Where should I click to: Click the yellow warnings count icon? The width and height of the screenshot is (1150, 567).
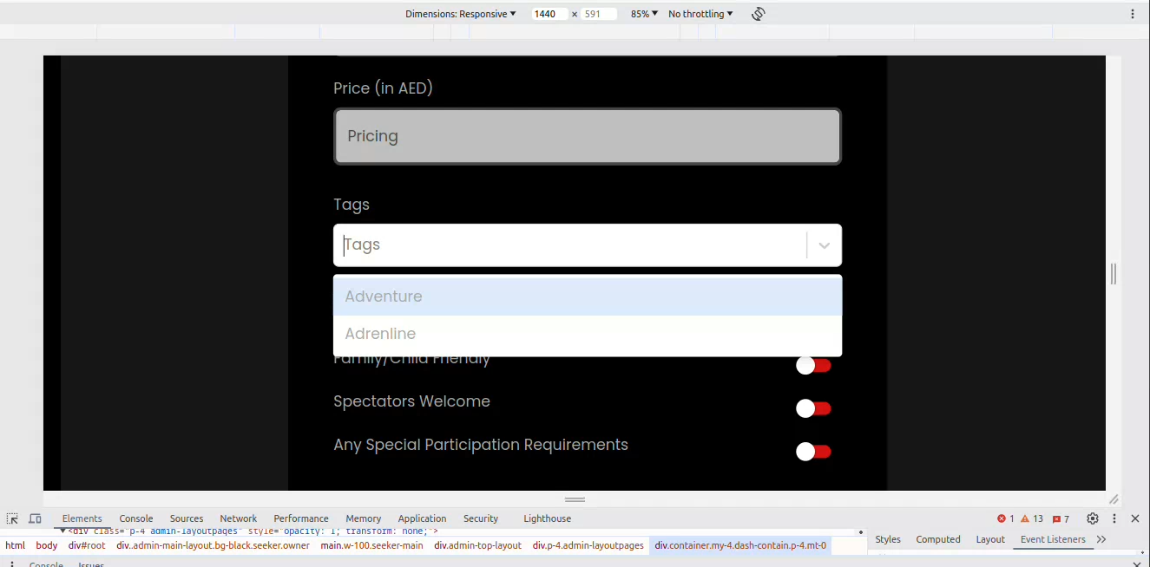point(1031,518)
